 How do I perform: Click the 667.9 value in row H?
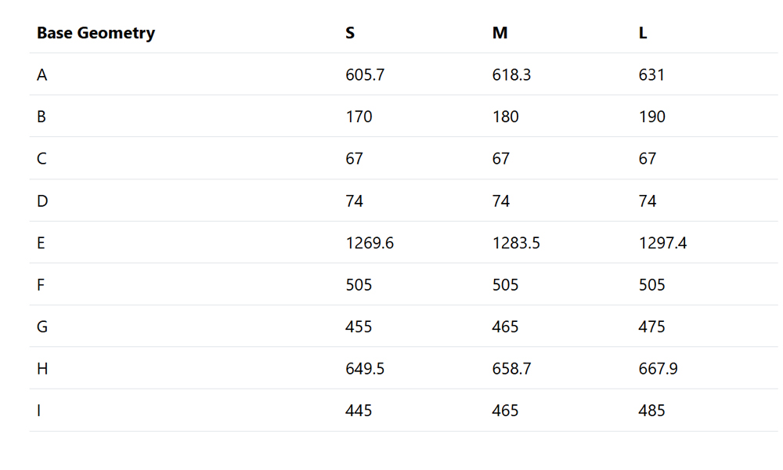(x=659, y=369)
